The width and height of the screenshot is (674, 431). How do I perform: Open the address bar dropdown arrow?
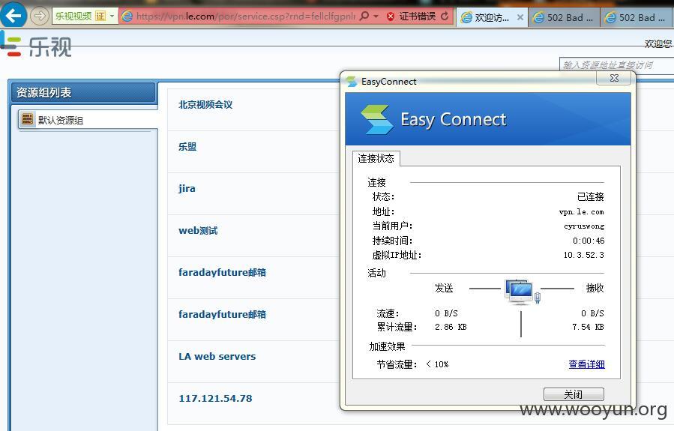pyautogui.click(x=376, y=16)
